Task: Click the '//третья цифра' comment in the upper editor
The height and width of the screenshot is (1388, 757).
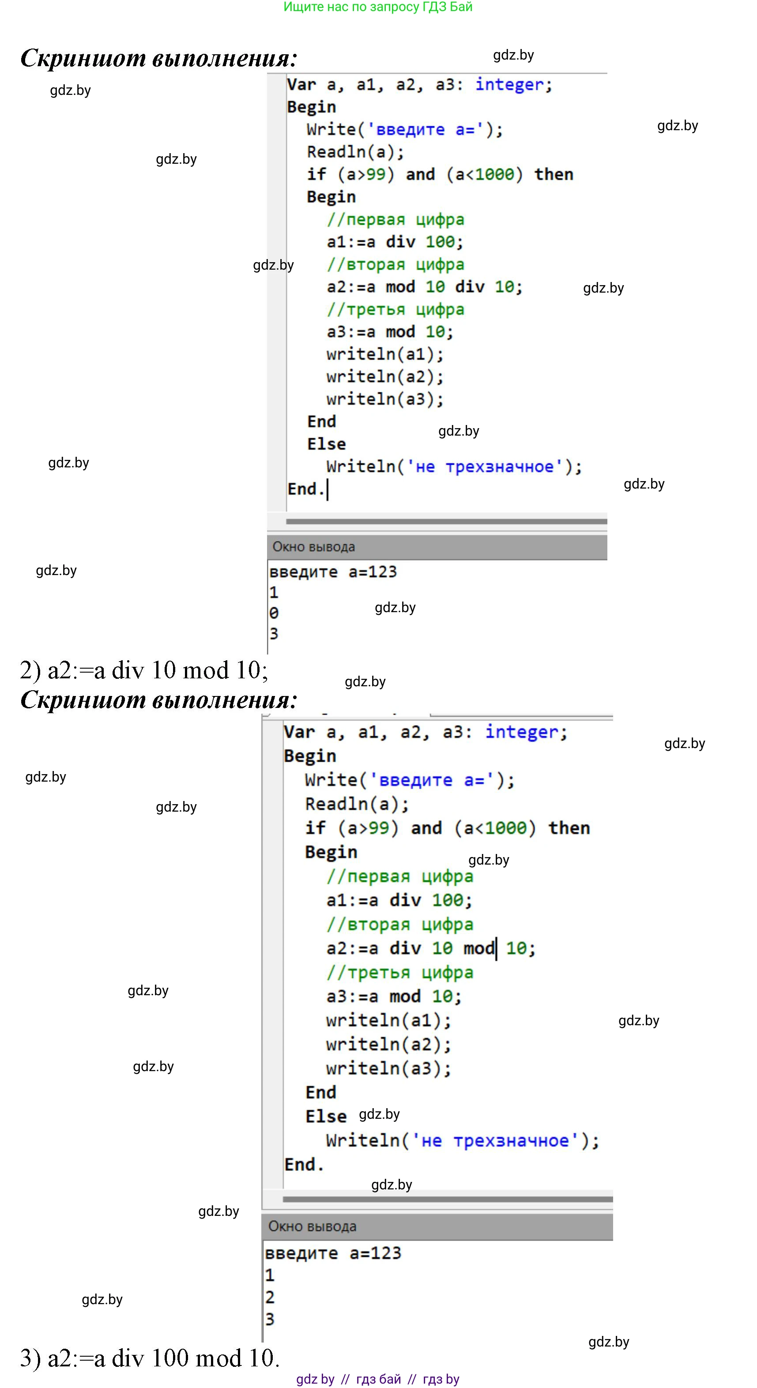Action: pos(395,309)
